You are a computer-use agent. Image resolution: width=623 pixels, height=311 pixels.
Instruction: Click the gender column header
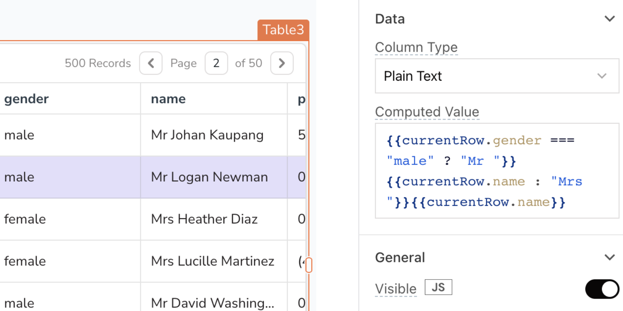(26, 99)
